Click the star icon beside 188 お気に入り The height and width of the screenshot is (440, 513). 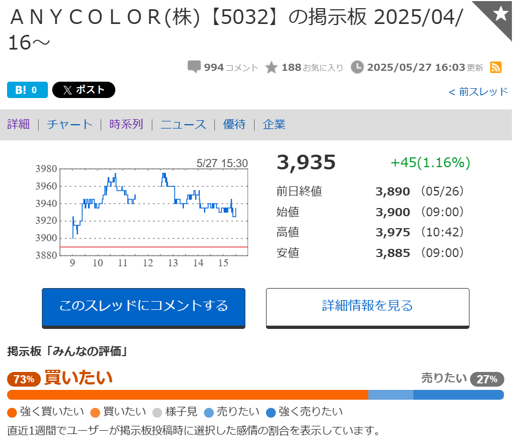[271, 68]
